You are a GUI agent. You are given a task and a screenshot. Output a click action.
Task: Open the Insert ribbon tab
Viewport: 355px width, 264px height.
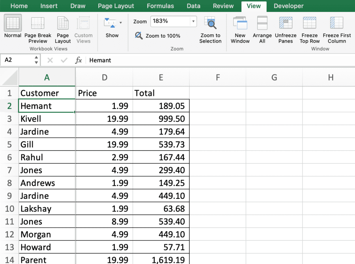click(x=49, y=6)
